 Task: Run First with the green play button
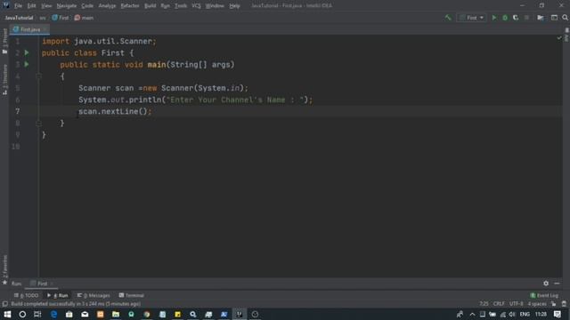(x=494, y=18)
